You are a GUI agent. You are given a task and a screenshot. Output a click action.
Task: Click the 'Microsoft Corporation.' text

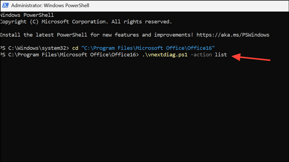(x=75, y=22)
